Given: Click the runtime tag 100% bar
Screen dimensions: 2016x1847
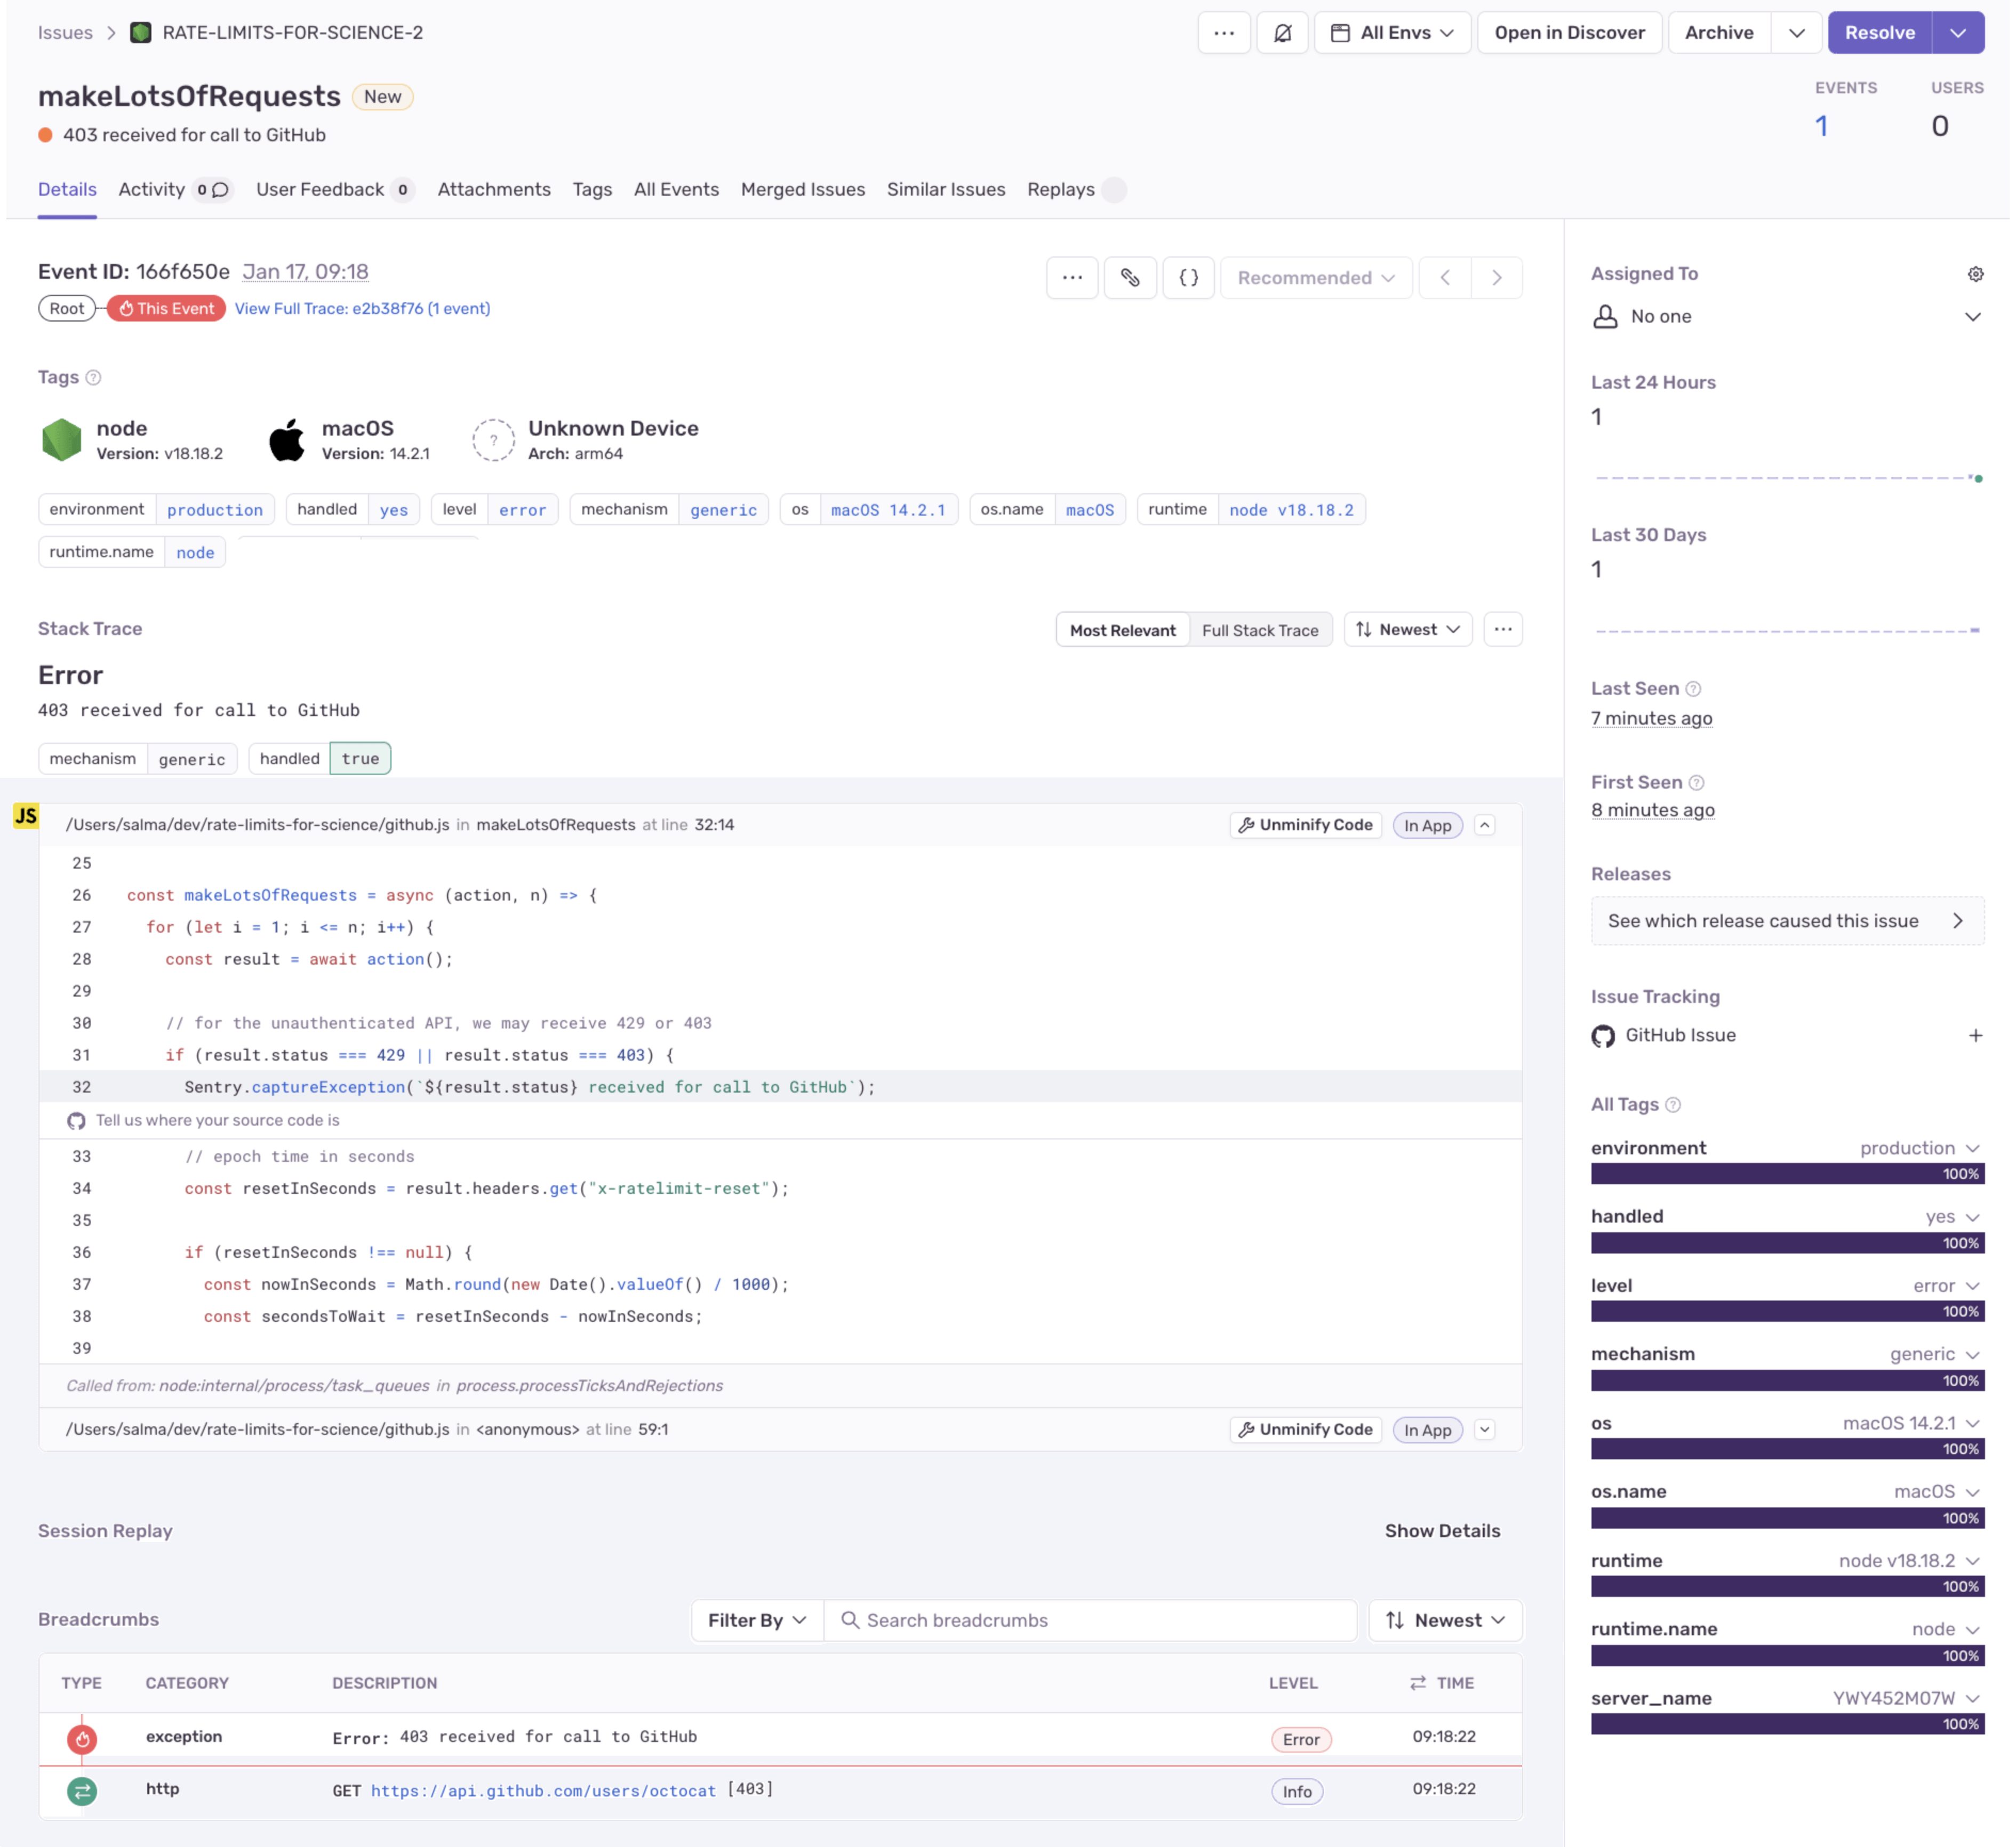Looking at the screenshot, I should [x=1787, y=1588].
